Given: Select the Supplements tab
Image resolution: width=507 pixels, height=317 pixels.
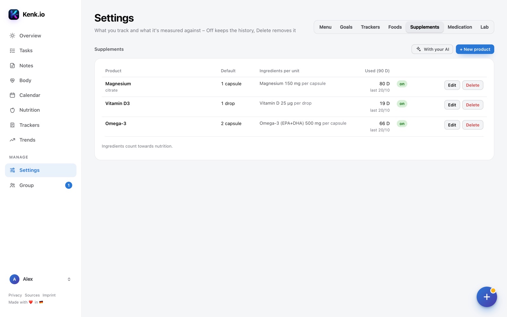Looking at the screenshot, I should click(425, 27).
